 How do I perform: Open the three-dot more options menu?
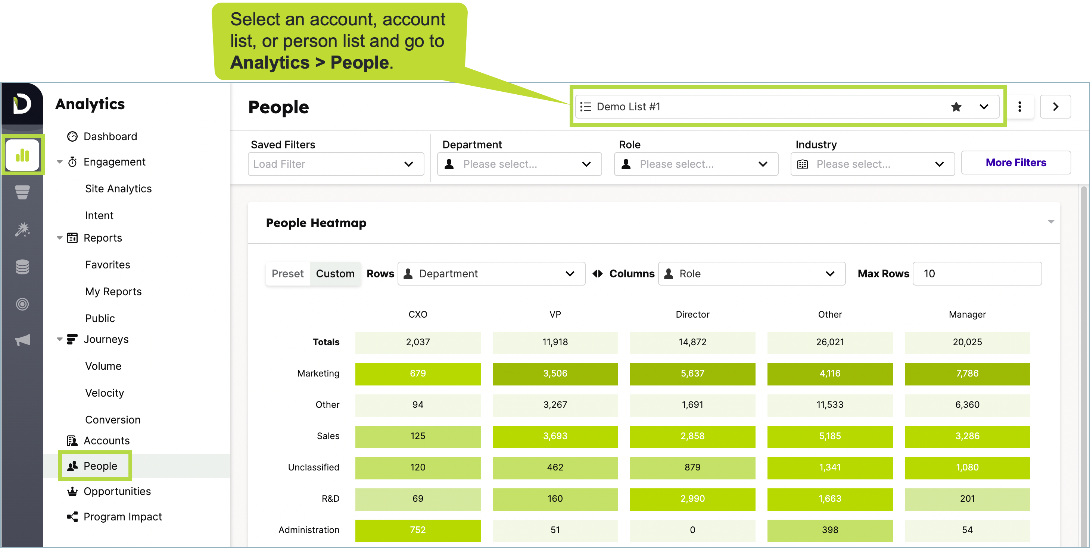1020,107
